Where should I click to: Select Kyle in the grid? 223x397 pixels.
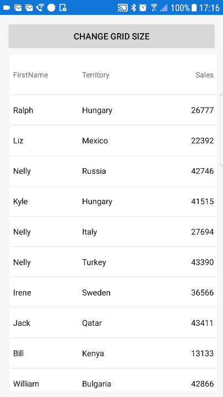(x=20, y=202)
